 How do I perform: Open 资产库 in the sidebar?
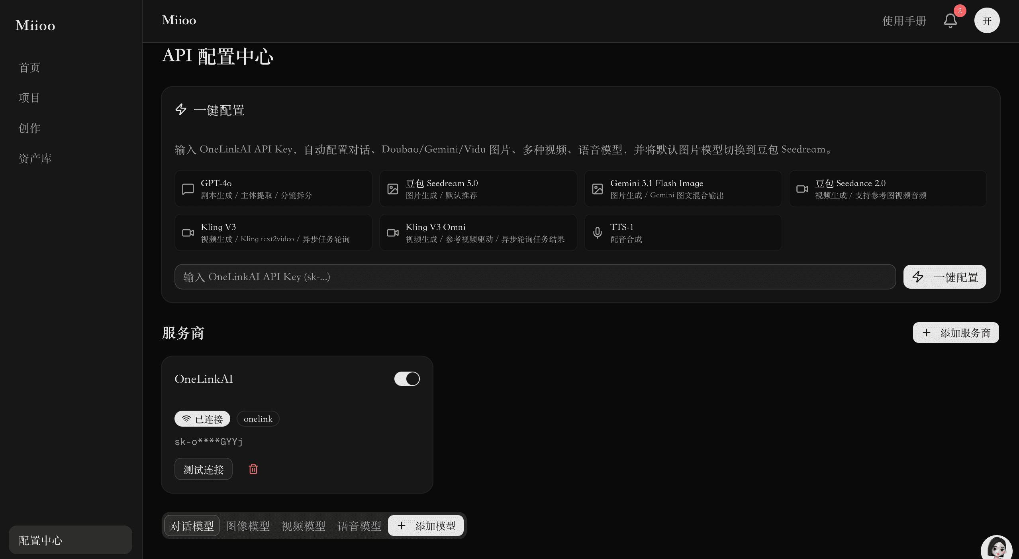pyautogui.click(x=35, y=158)
